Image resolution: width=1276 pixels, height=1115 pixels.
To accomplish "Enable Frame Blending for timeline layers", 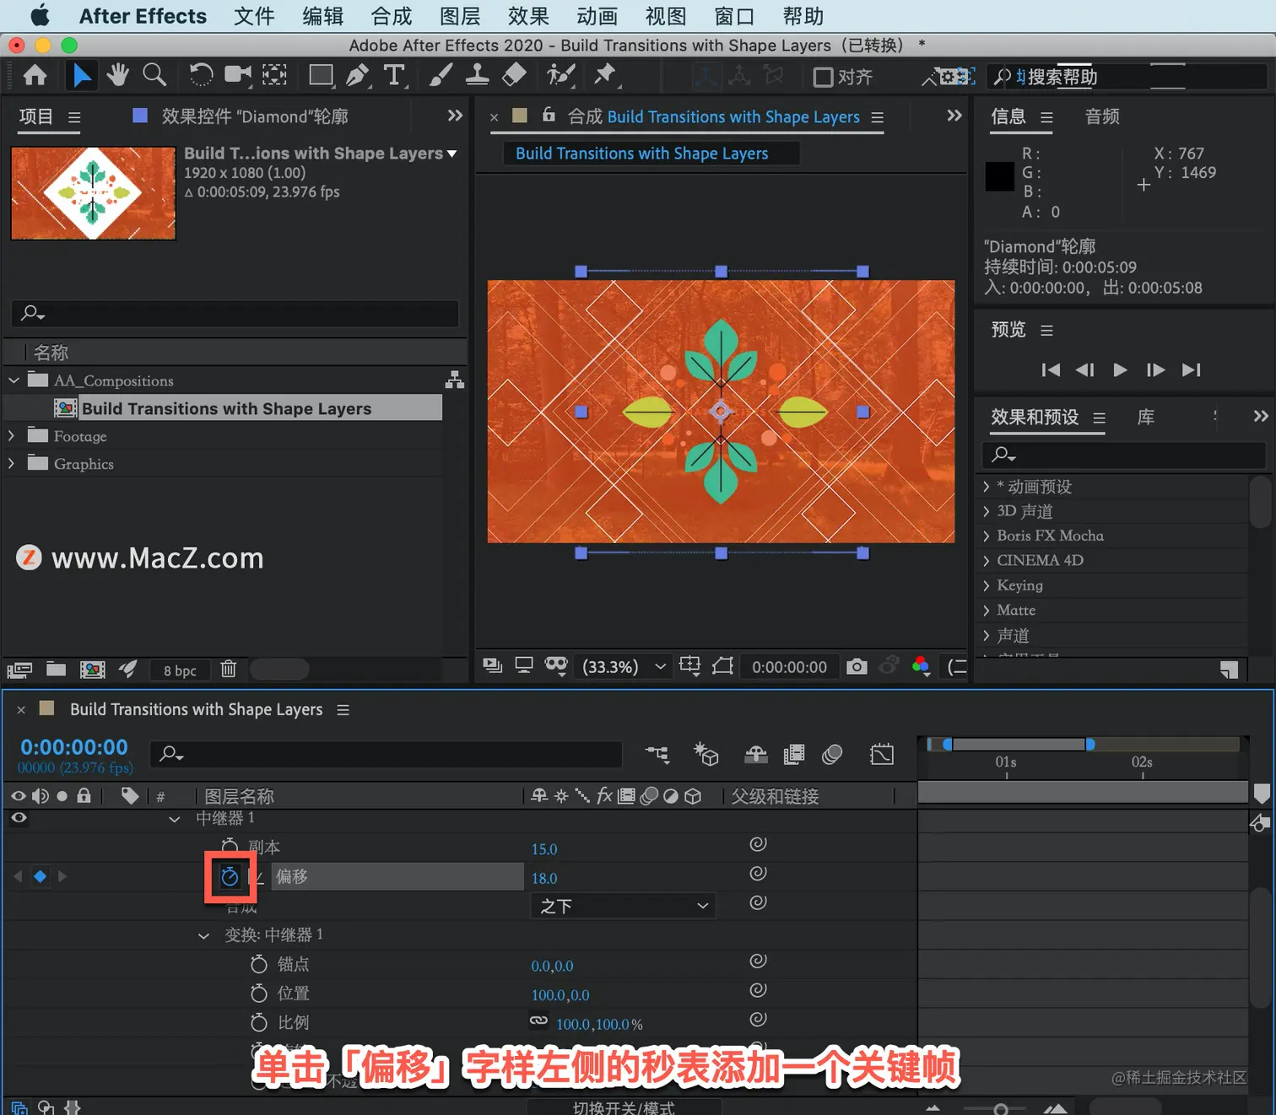I will point(794,754).
